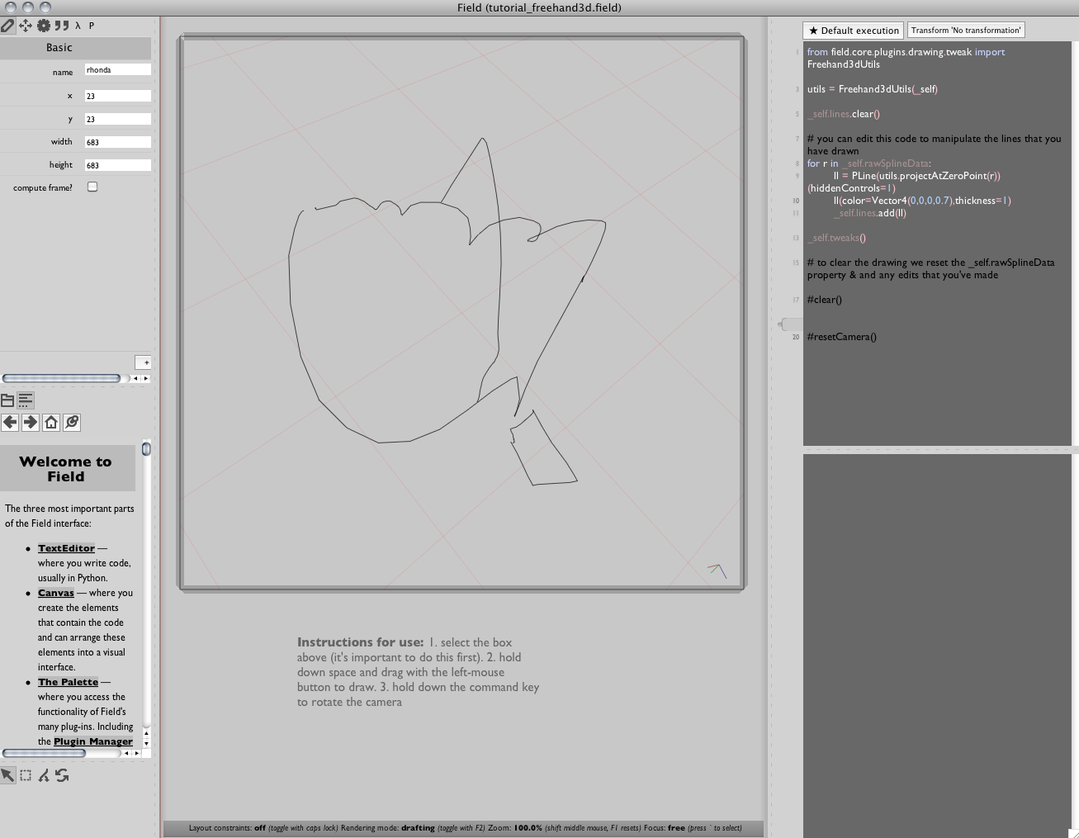The width and height of the screenshot is (1079, 838).
Task: Open the Default execution dropdown
Action: (x=853, y=31)
